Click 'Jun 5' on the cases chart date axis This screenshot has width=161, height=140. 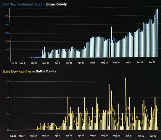[128, 63]
